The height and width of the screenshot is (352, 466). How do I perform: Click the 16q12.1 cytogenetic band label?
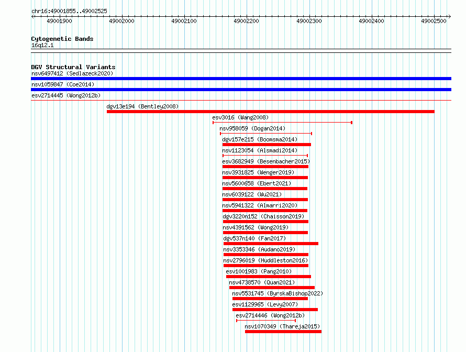click(42, 45)
